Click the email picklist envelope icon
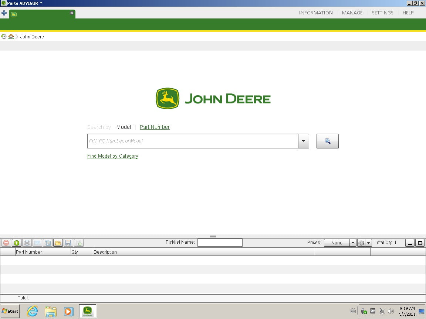 [37, 243]
